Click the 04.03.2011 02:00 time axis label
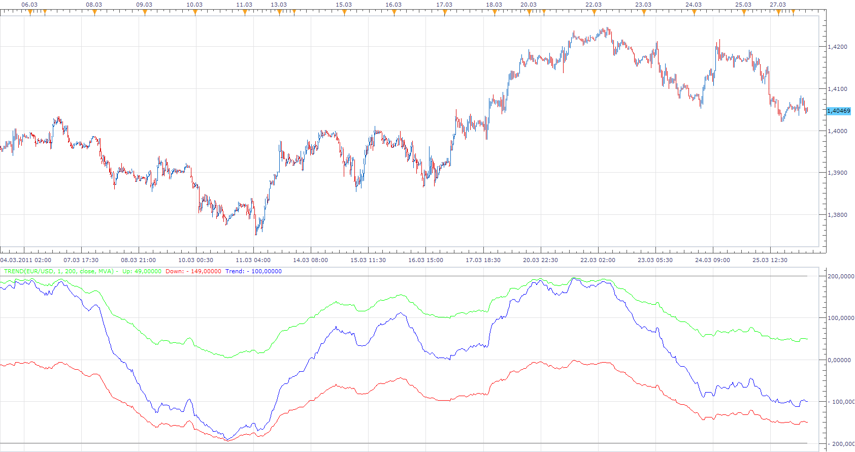The image size is (855, 452). pyautogui.click(x=26, y=260)
